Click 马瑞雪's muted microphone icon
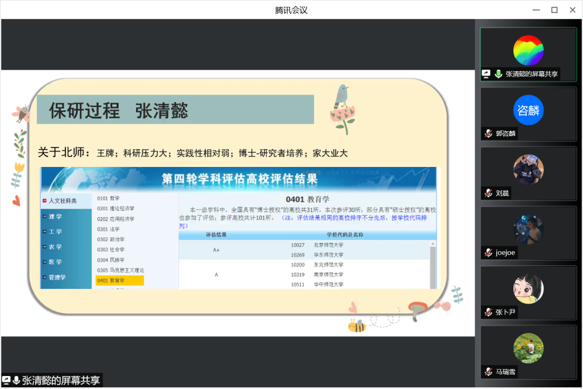Viewport: 583px width, 389px height. [x=488, y=371]
